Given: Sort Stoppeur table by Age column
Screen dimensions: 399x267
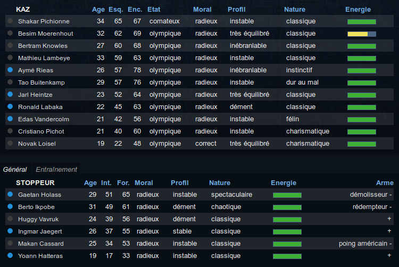Looking at the screenshot, I should pyautogui.click(x=90, y=183).
